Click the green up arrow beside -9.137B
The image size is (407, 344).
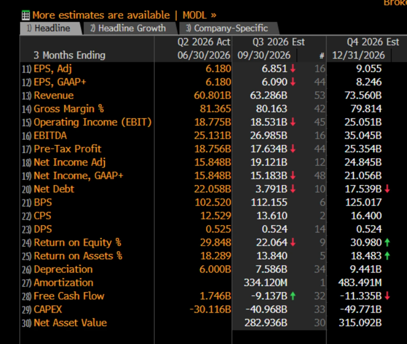[x=293, y=296]
